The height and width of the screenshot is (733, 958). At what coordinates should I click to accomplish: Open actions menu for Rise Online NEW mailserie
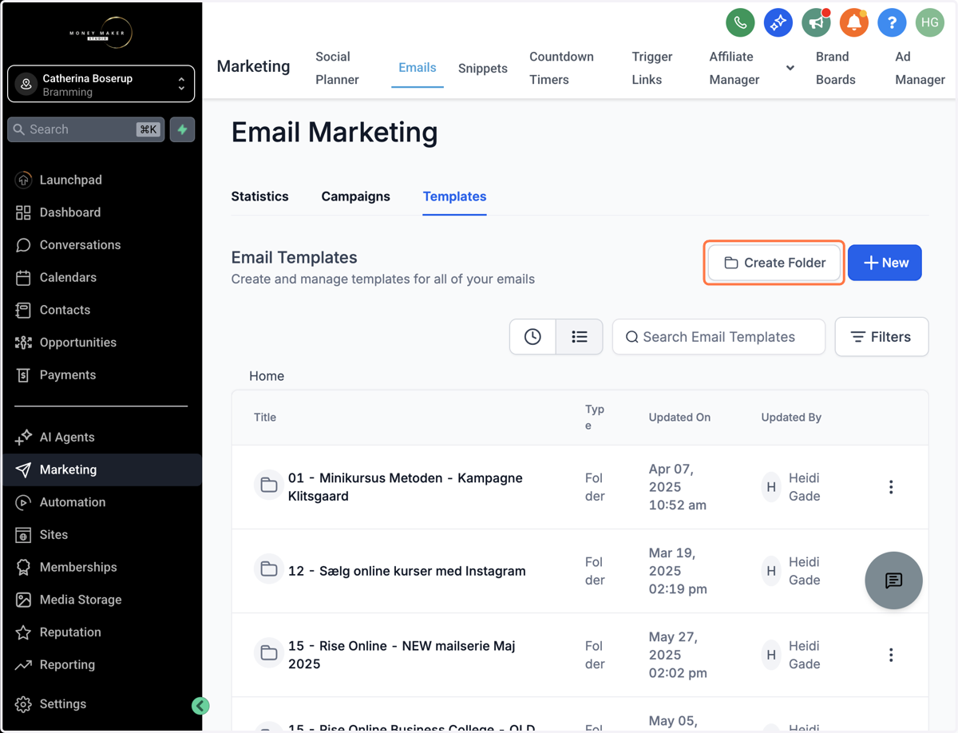(x=891, y=655)
